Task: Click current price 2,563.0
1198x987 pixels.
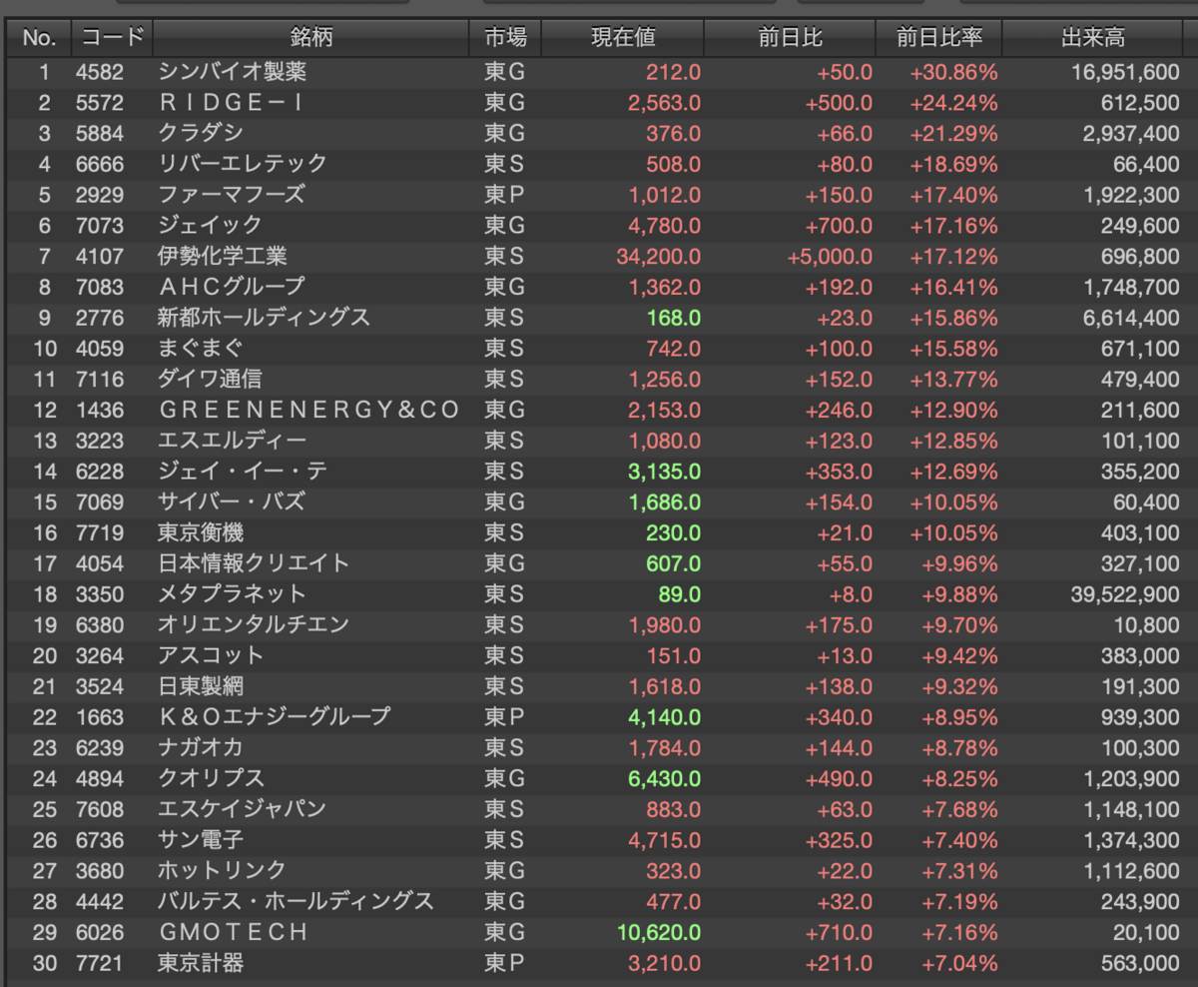Action: click(665, 103)
